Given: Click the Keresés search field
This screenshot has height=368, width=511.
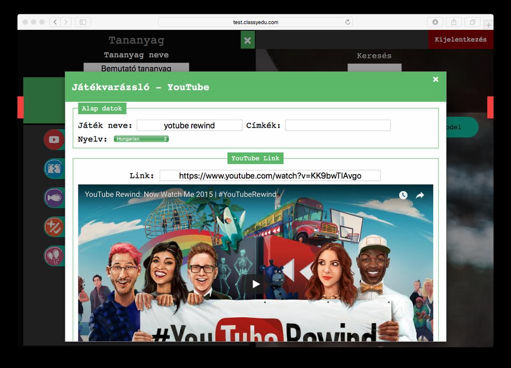Looking at the screenshot, I should click(x=374, y=67).
